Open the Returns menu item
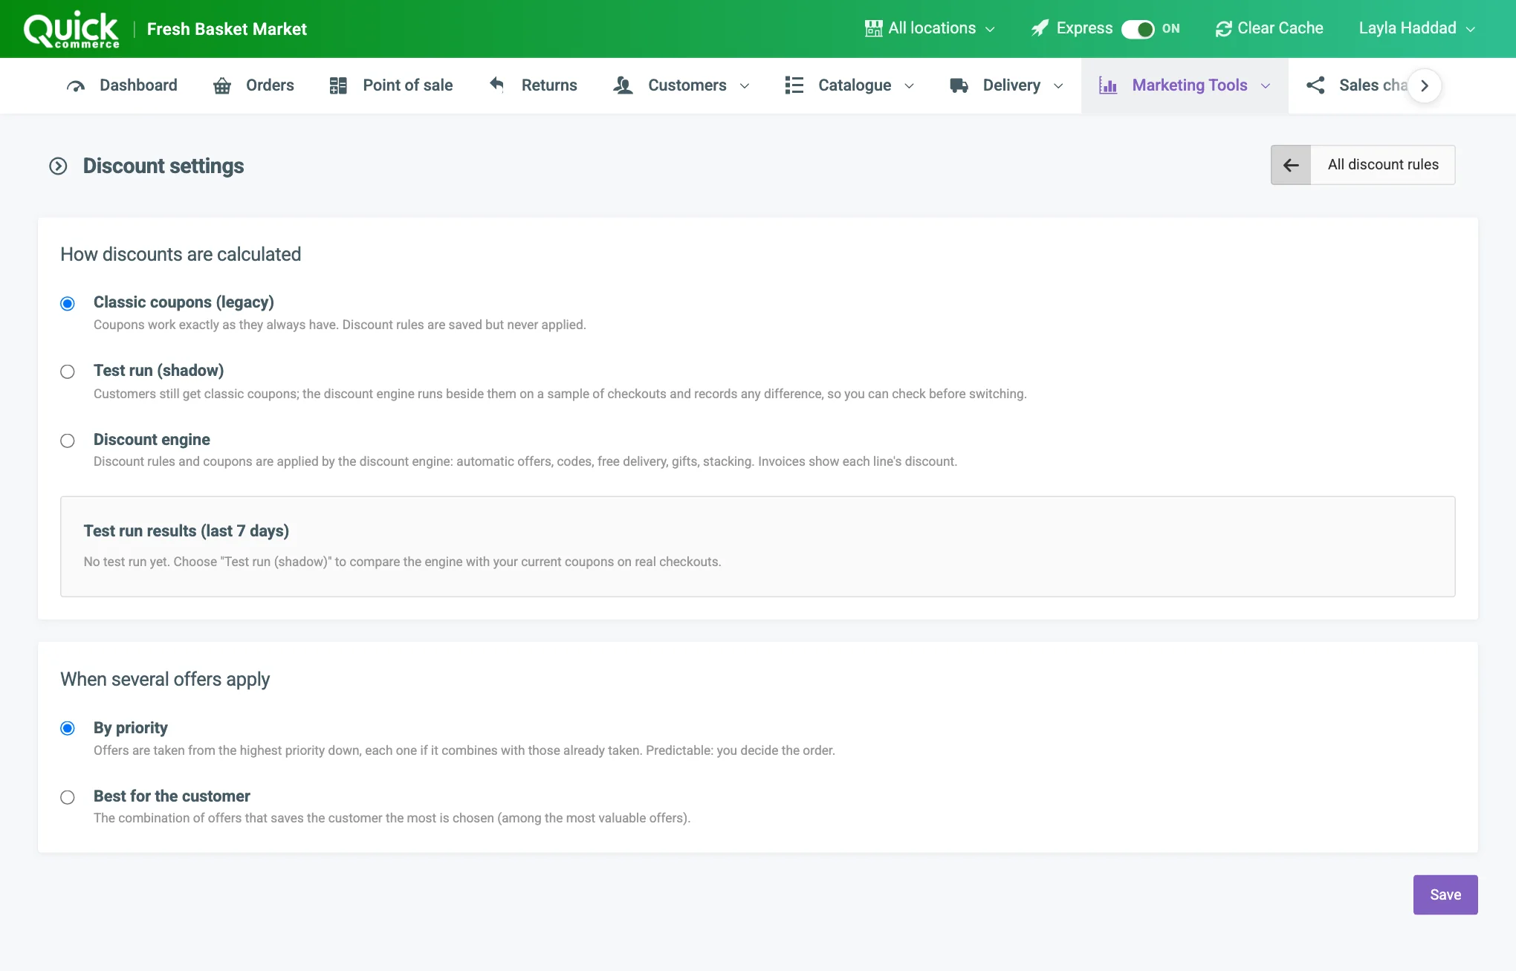Screen dimensions: 1516x971 coord(533,85)
